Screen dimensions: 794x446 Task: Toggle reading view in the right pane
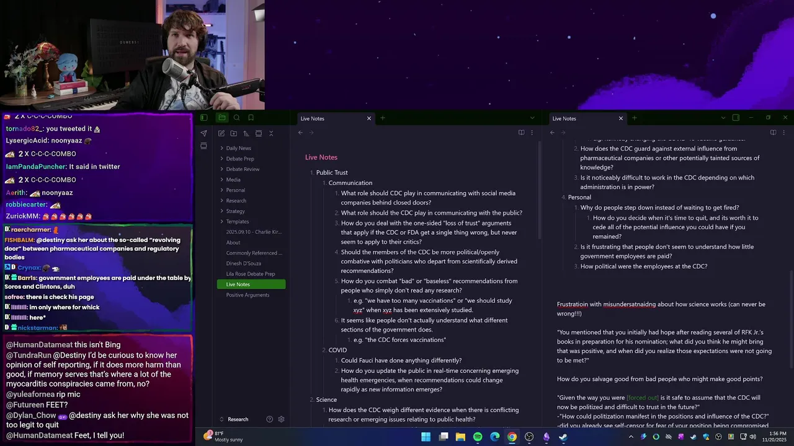(x=773, y=133)
